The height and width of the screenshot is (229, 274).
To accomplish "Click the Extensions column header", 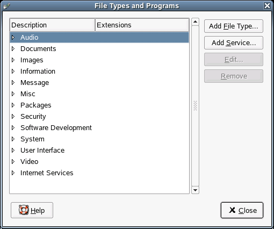I will (x=142, y=25).
